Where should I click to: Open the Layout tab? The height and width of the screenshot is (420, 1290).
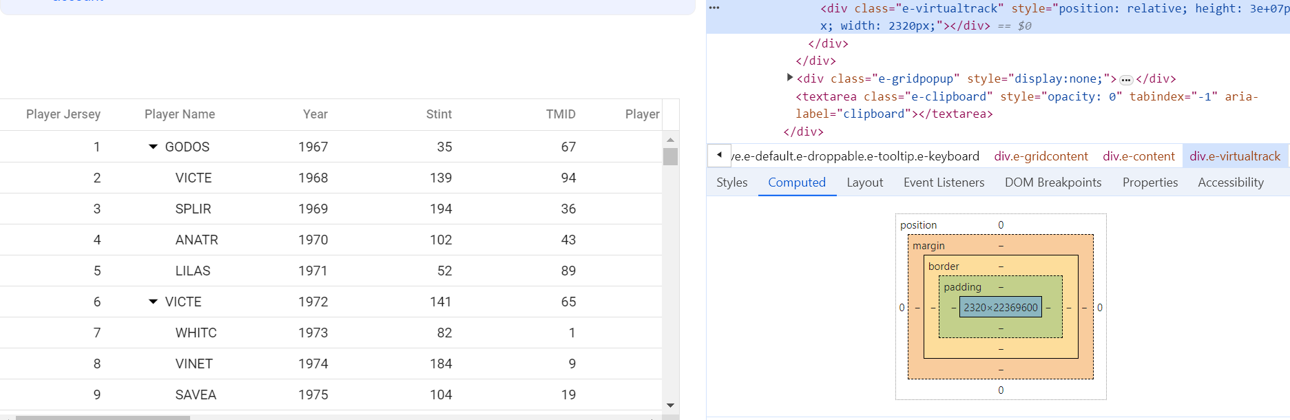[864, 182]
